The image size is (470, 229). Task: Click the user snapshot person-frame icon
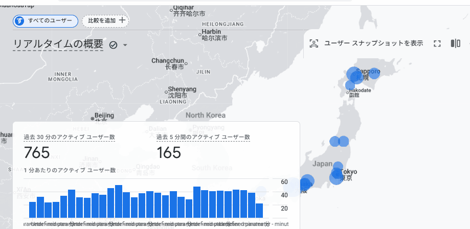click(314, 43)
